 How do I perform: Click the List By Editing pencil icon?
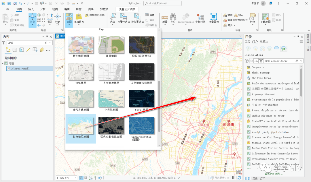[28, 50]
